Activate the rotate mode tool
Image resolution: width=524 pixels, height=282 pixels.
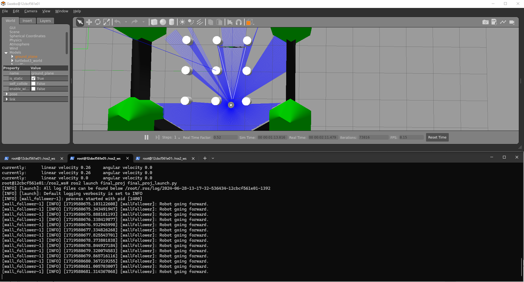(98, 22)
